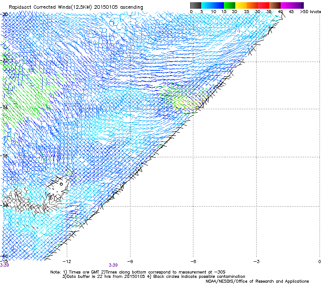The width and height of the screenshot is (323, 284).
Task: Click the legend's "45" knots label
Action: click(x=291, y=12)
